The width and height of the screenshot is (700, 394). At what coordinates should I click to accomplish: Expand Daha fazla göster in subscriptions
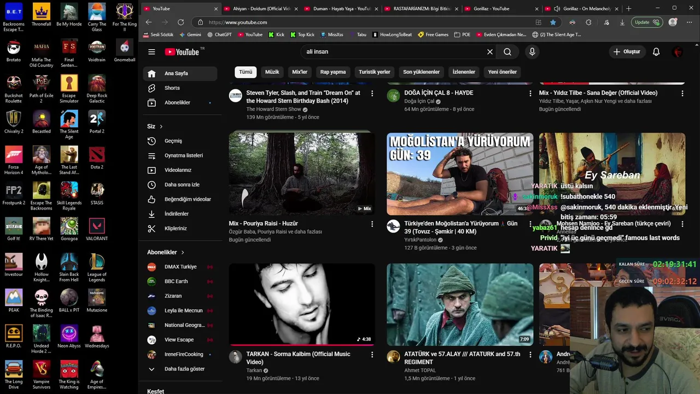click(180, 369)
